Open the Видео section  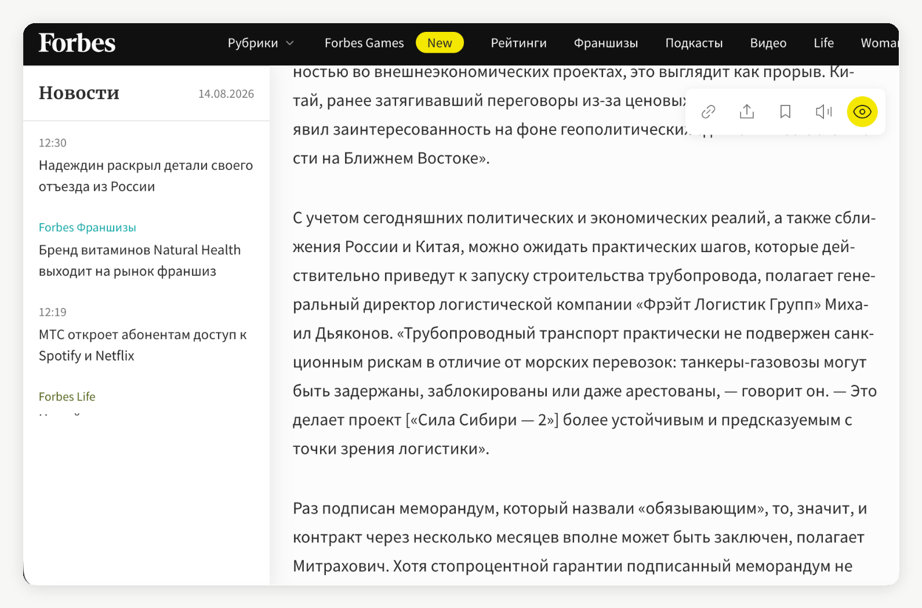click(x=768, y=43)
